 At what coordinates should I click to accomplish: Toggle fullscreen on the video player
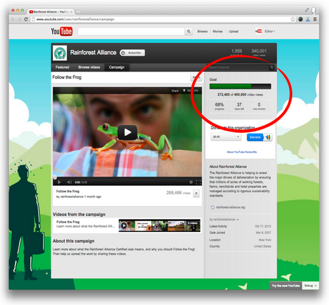tap(198, 183)
